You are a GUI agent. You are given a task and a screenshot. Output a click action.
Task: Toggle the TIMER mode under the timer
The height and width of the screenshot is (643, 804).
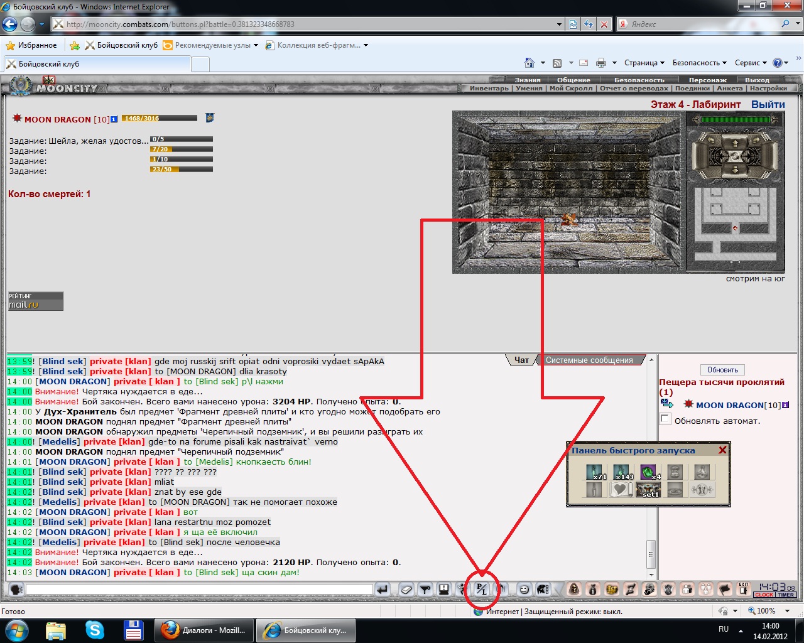786,595
